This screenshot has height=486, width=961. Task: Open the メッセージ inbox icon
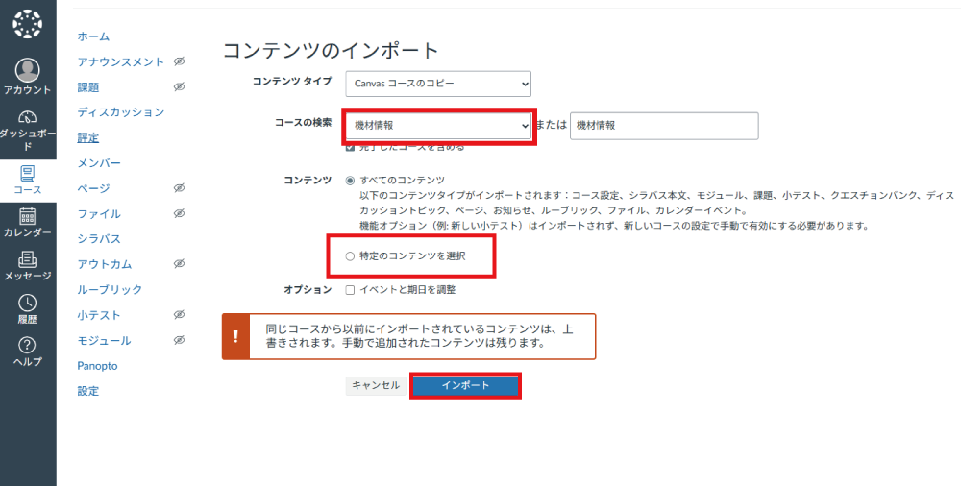click(28, 259)
